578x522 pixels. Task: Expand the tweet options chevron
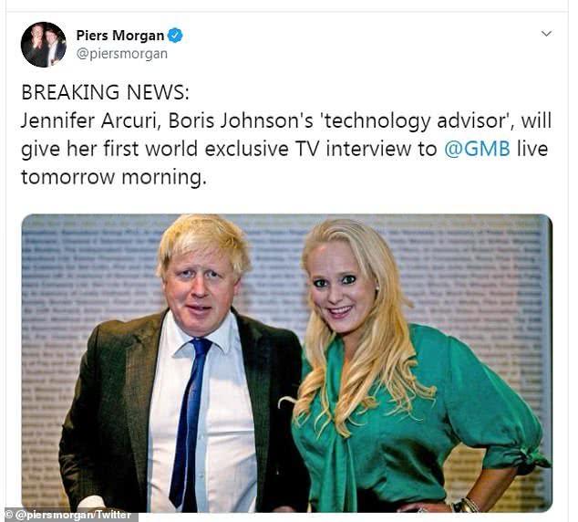pos(546,34)
